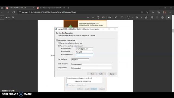Click the license text scrollbar down arrow
This screenshot has width=174, height=98.
click(x=103, y=82)
